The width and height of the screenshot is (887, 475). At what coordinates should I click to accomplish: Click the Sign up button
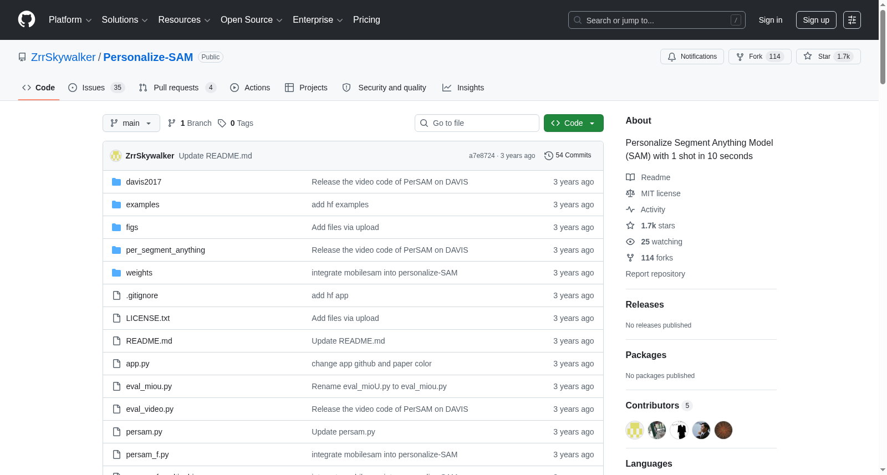click(x=816, y=20)
